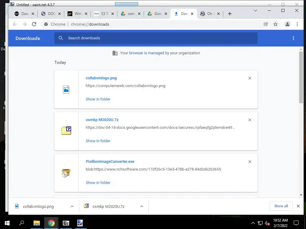Remove osmkp M2020U.7z from the downloads list
The width and height of the screenshot is (306, 229).
point(250,120)
